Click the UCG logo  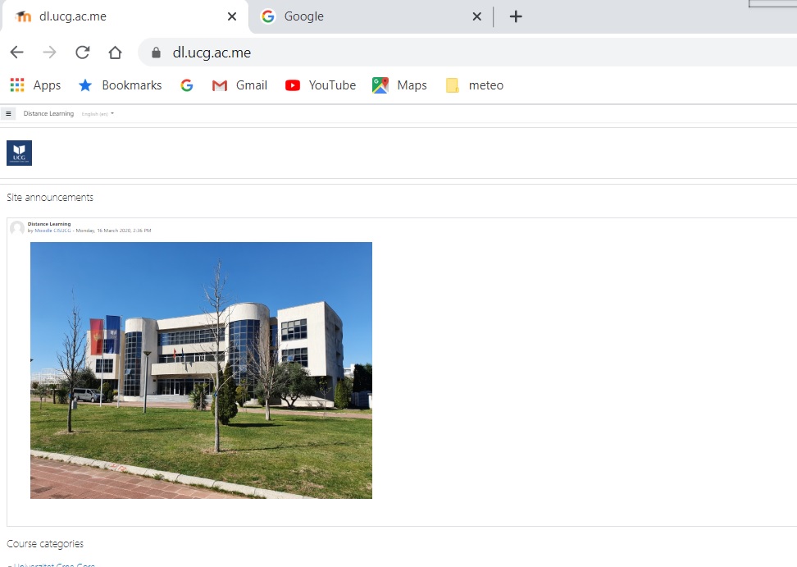point(20,153)
